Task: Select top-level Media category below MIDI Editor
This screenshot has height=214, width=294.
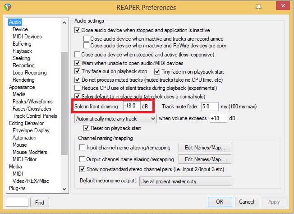Action: click(x=15, y=167)
